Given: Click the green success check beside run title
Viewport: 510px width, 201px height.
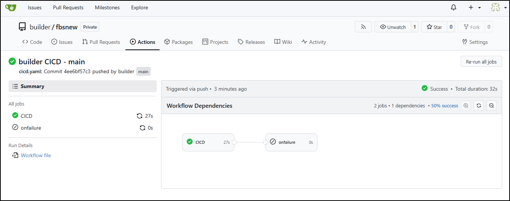Looking at the screenshot, I should pyautogui.click(x=12, y=61).
